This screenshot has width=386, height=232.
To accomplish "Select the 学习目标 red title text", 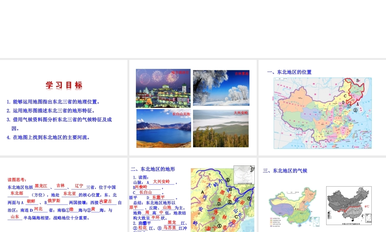I will [x=64, y=85].
